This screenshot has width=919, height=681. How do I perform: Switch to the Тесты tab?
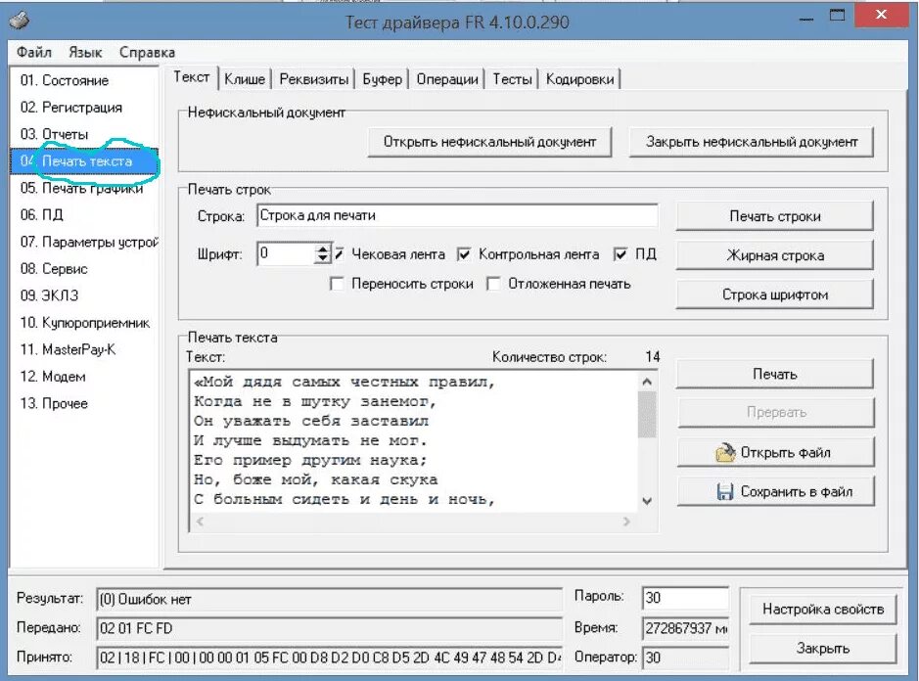512,79
